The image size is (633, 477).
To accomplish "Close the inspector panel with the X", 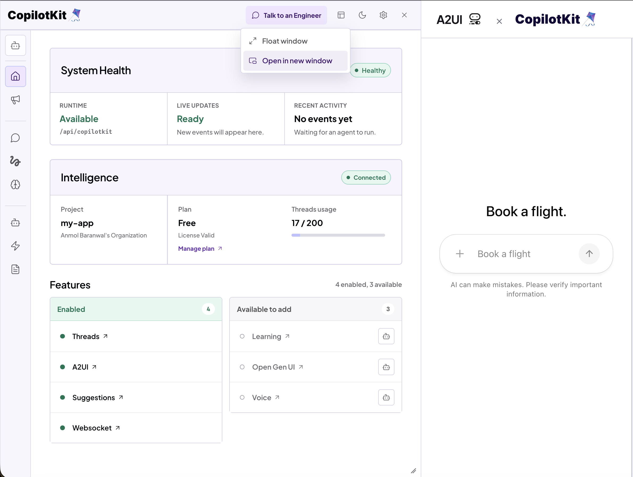I will tap(404, 15).
